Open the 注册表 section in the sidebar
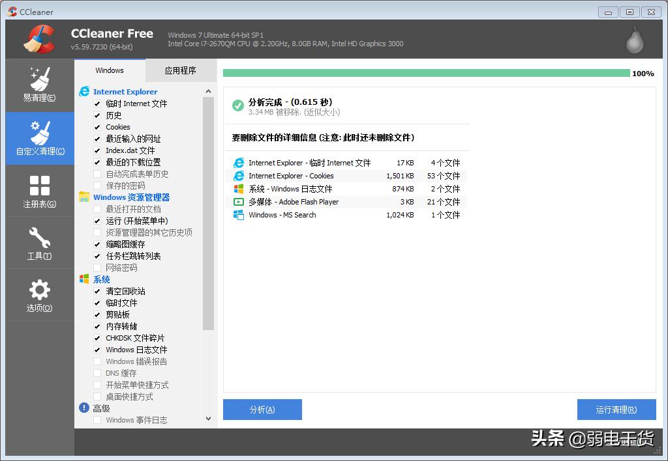The height and width of the screenshot is (461, 668). (38, 191)
